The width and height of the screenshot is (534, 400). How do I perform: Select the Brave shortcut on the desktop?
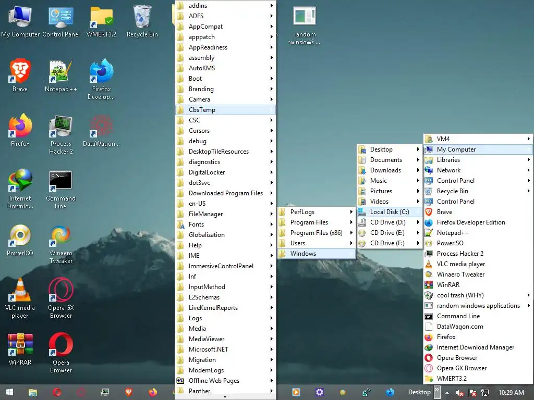(20, 76)
